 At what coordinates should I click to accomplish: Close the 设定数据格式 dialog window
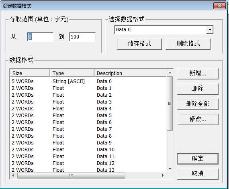(219, 6)
